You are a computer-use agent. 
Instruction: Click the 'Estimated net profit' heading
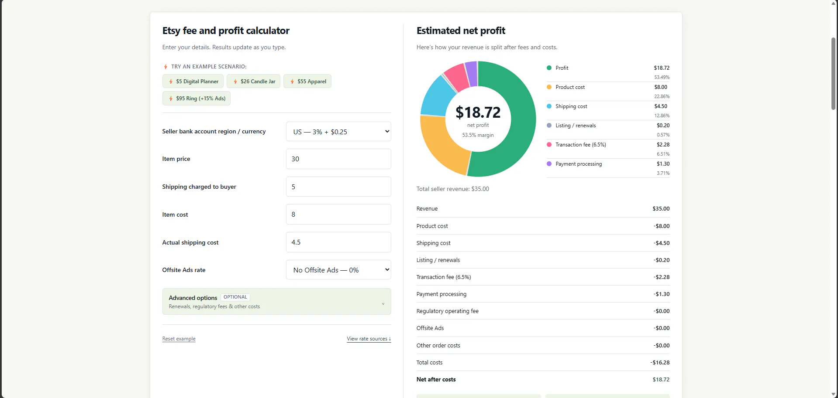click(x=461, y=31)
